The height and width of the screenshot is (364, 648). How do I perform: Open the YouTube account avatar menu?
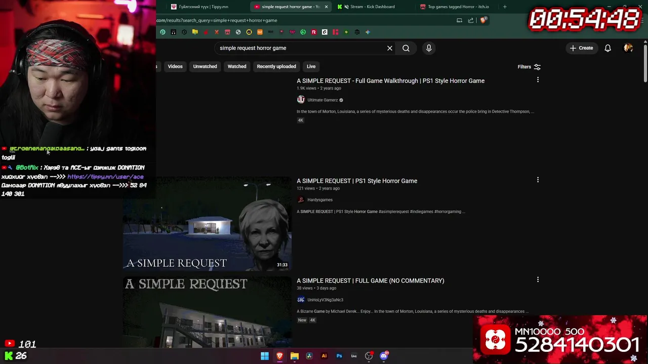(628, 48)
